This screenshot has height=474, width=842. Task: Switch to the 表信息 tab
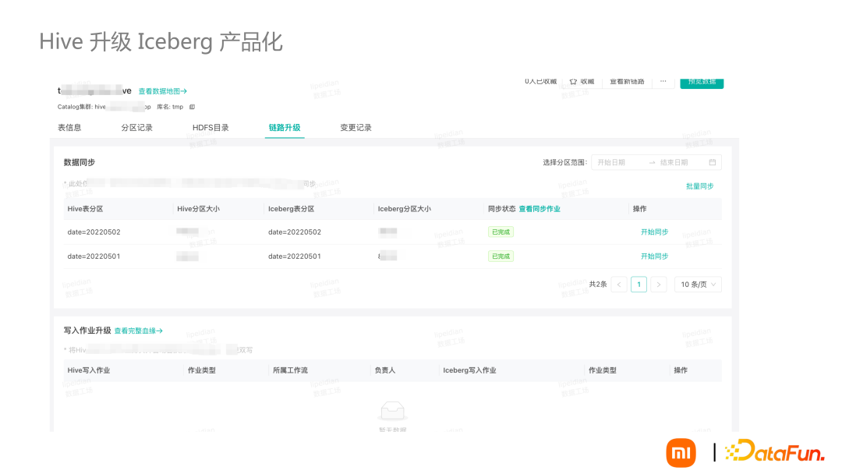click(x=69, y=128)
